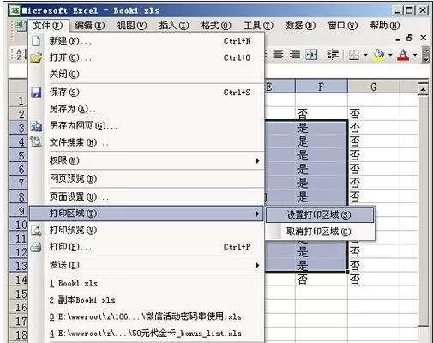Image resolution: width=433 pixels, height=343 pixels.
Task: Click cell G2 containing 否
Action: point(374,114)
